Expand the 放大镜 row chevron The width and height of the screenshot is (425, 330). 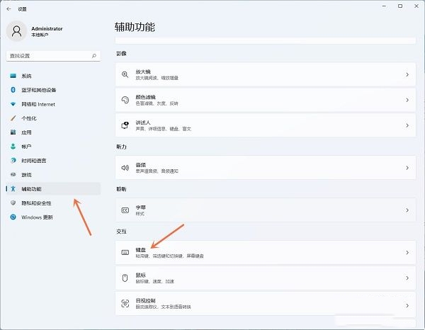coord(407,74)
